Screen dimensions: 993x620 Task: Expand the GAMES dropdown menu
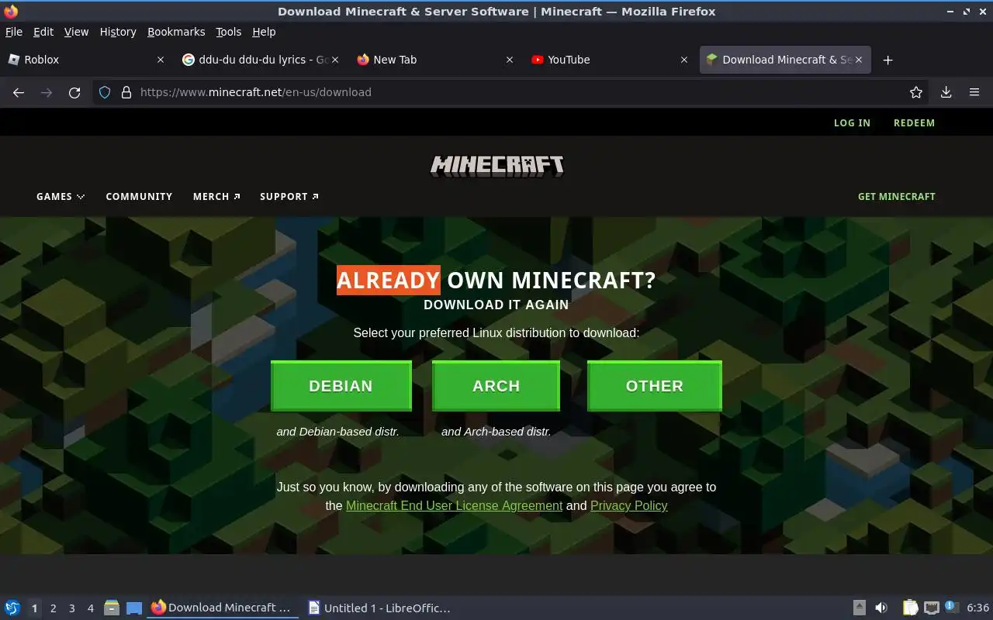pos(61,197)
